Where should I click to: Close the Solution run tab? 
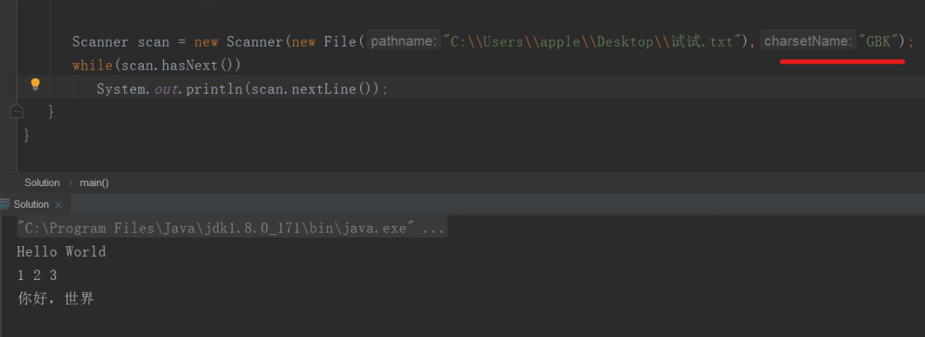[59, 205]
